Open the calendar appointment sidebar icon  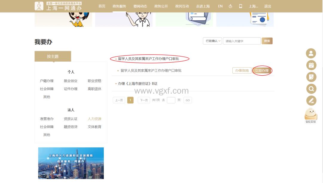point(311,65)
